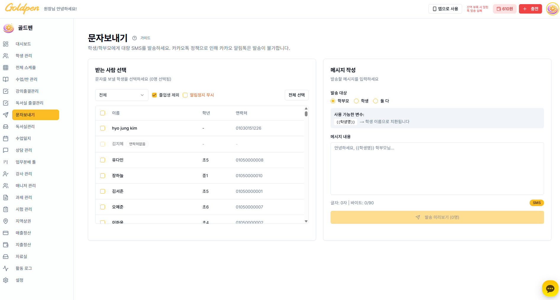
Task: Click the settings gear icon in sidebar
Action: pos(6,280)
